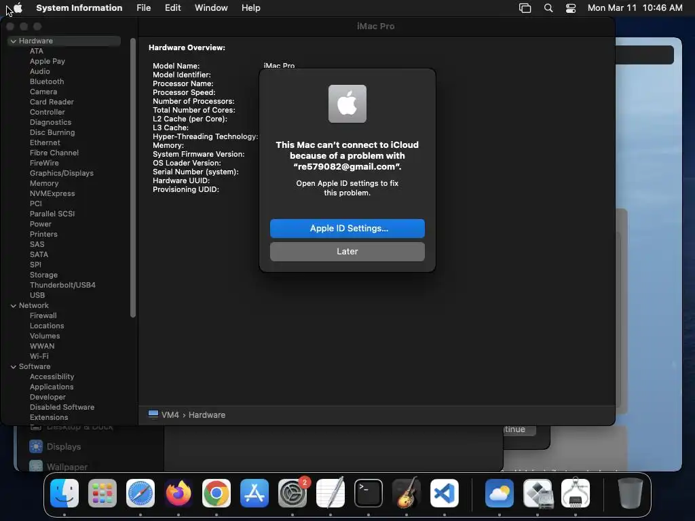The height and width of the screenshot is (521, 695).
Task: Select Wi-Fi under Network
Action: pos(39,357)
